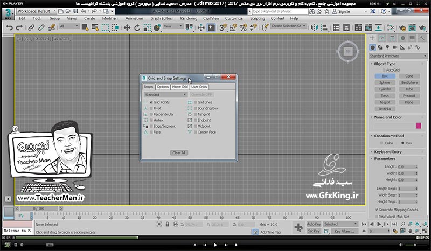Image resolution: width=431 pixels, height=251 pixels.
Task: Open the Workspace: Default dropdown
Action: coord(36,11)
